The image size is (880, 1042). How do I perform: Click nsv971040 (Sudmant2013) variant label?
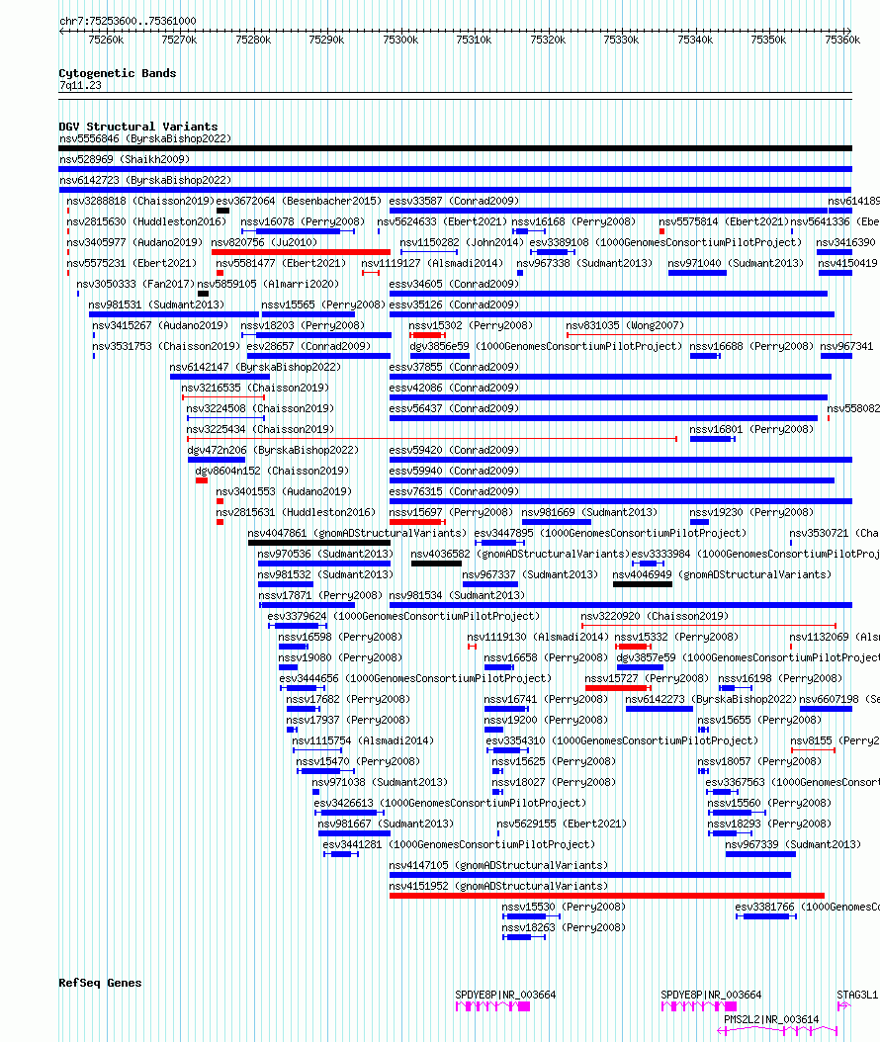point(736,263)
